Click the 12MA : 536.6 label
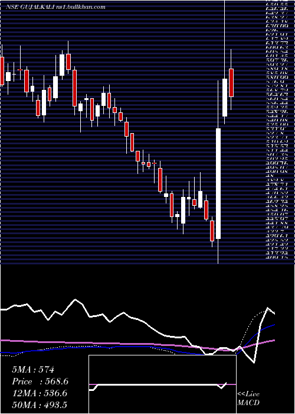 coord(39,393)
